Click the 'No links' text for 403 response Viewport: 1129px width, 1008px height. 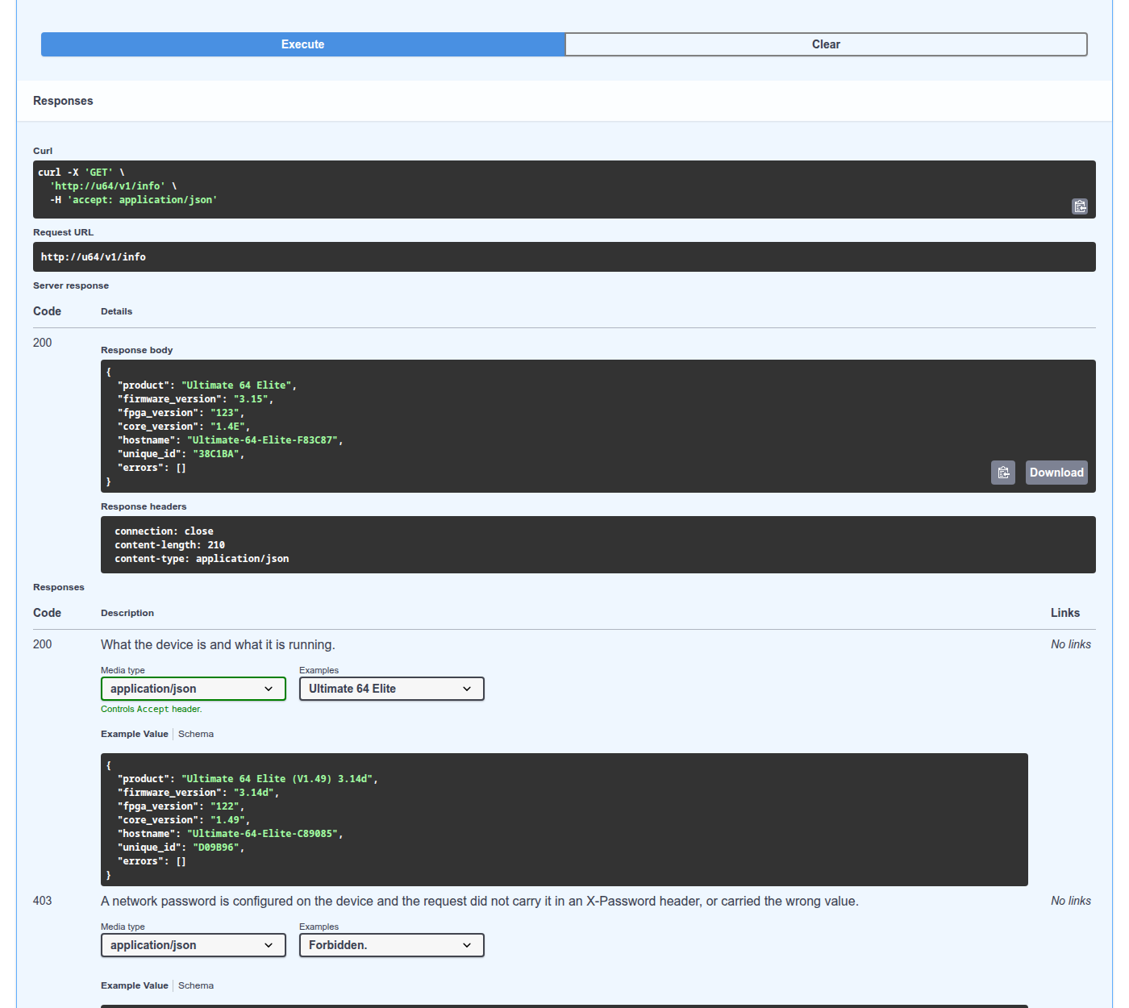pos(1071,901)
